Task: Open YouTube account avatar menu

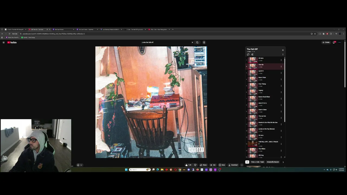Action: coord(340,43)
